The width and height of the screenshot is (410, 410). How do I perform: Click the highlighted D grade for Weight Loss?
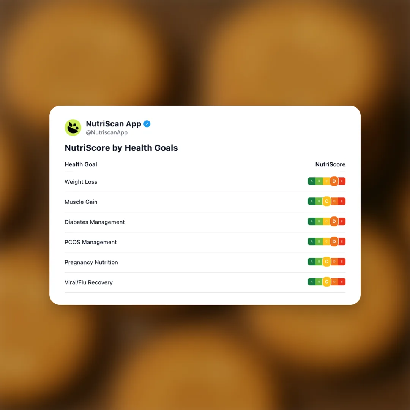(x=334, y=181)
